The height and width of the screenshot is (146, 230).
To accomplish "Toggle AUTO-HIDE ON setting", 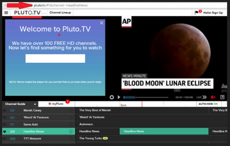I will pos(208,104).
